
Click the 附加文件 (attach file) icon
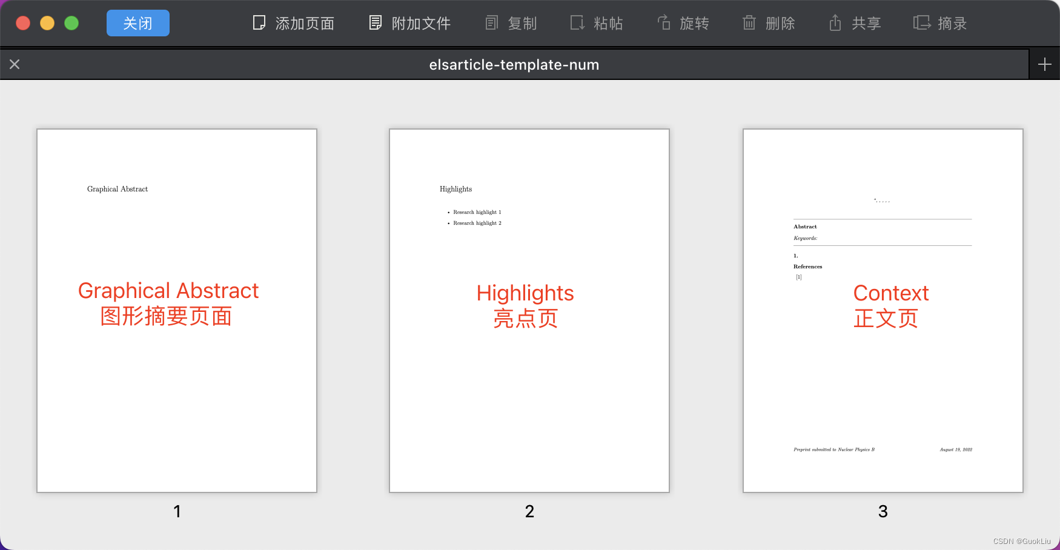pyautogui.click(x=376, y=22)
